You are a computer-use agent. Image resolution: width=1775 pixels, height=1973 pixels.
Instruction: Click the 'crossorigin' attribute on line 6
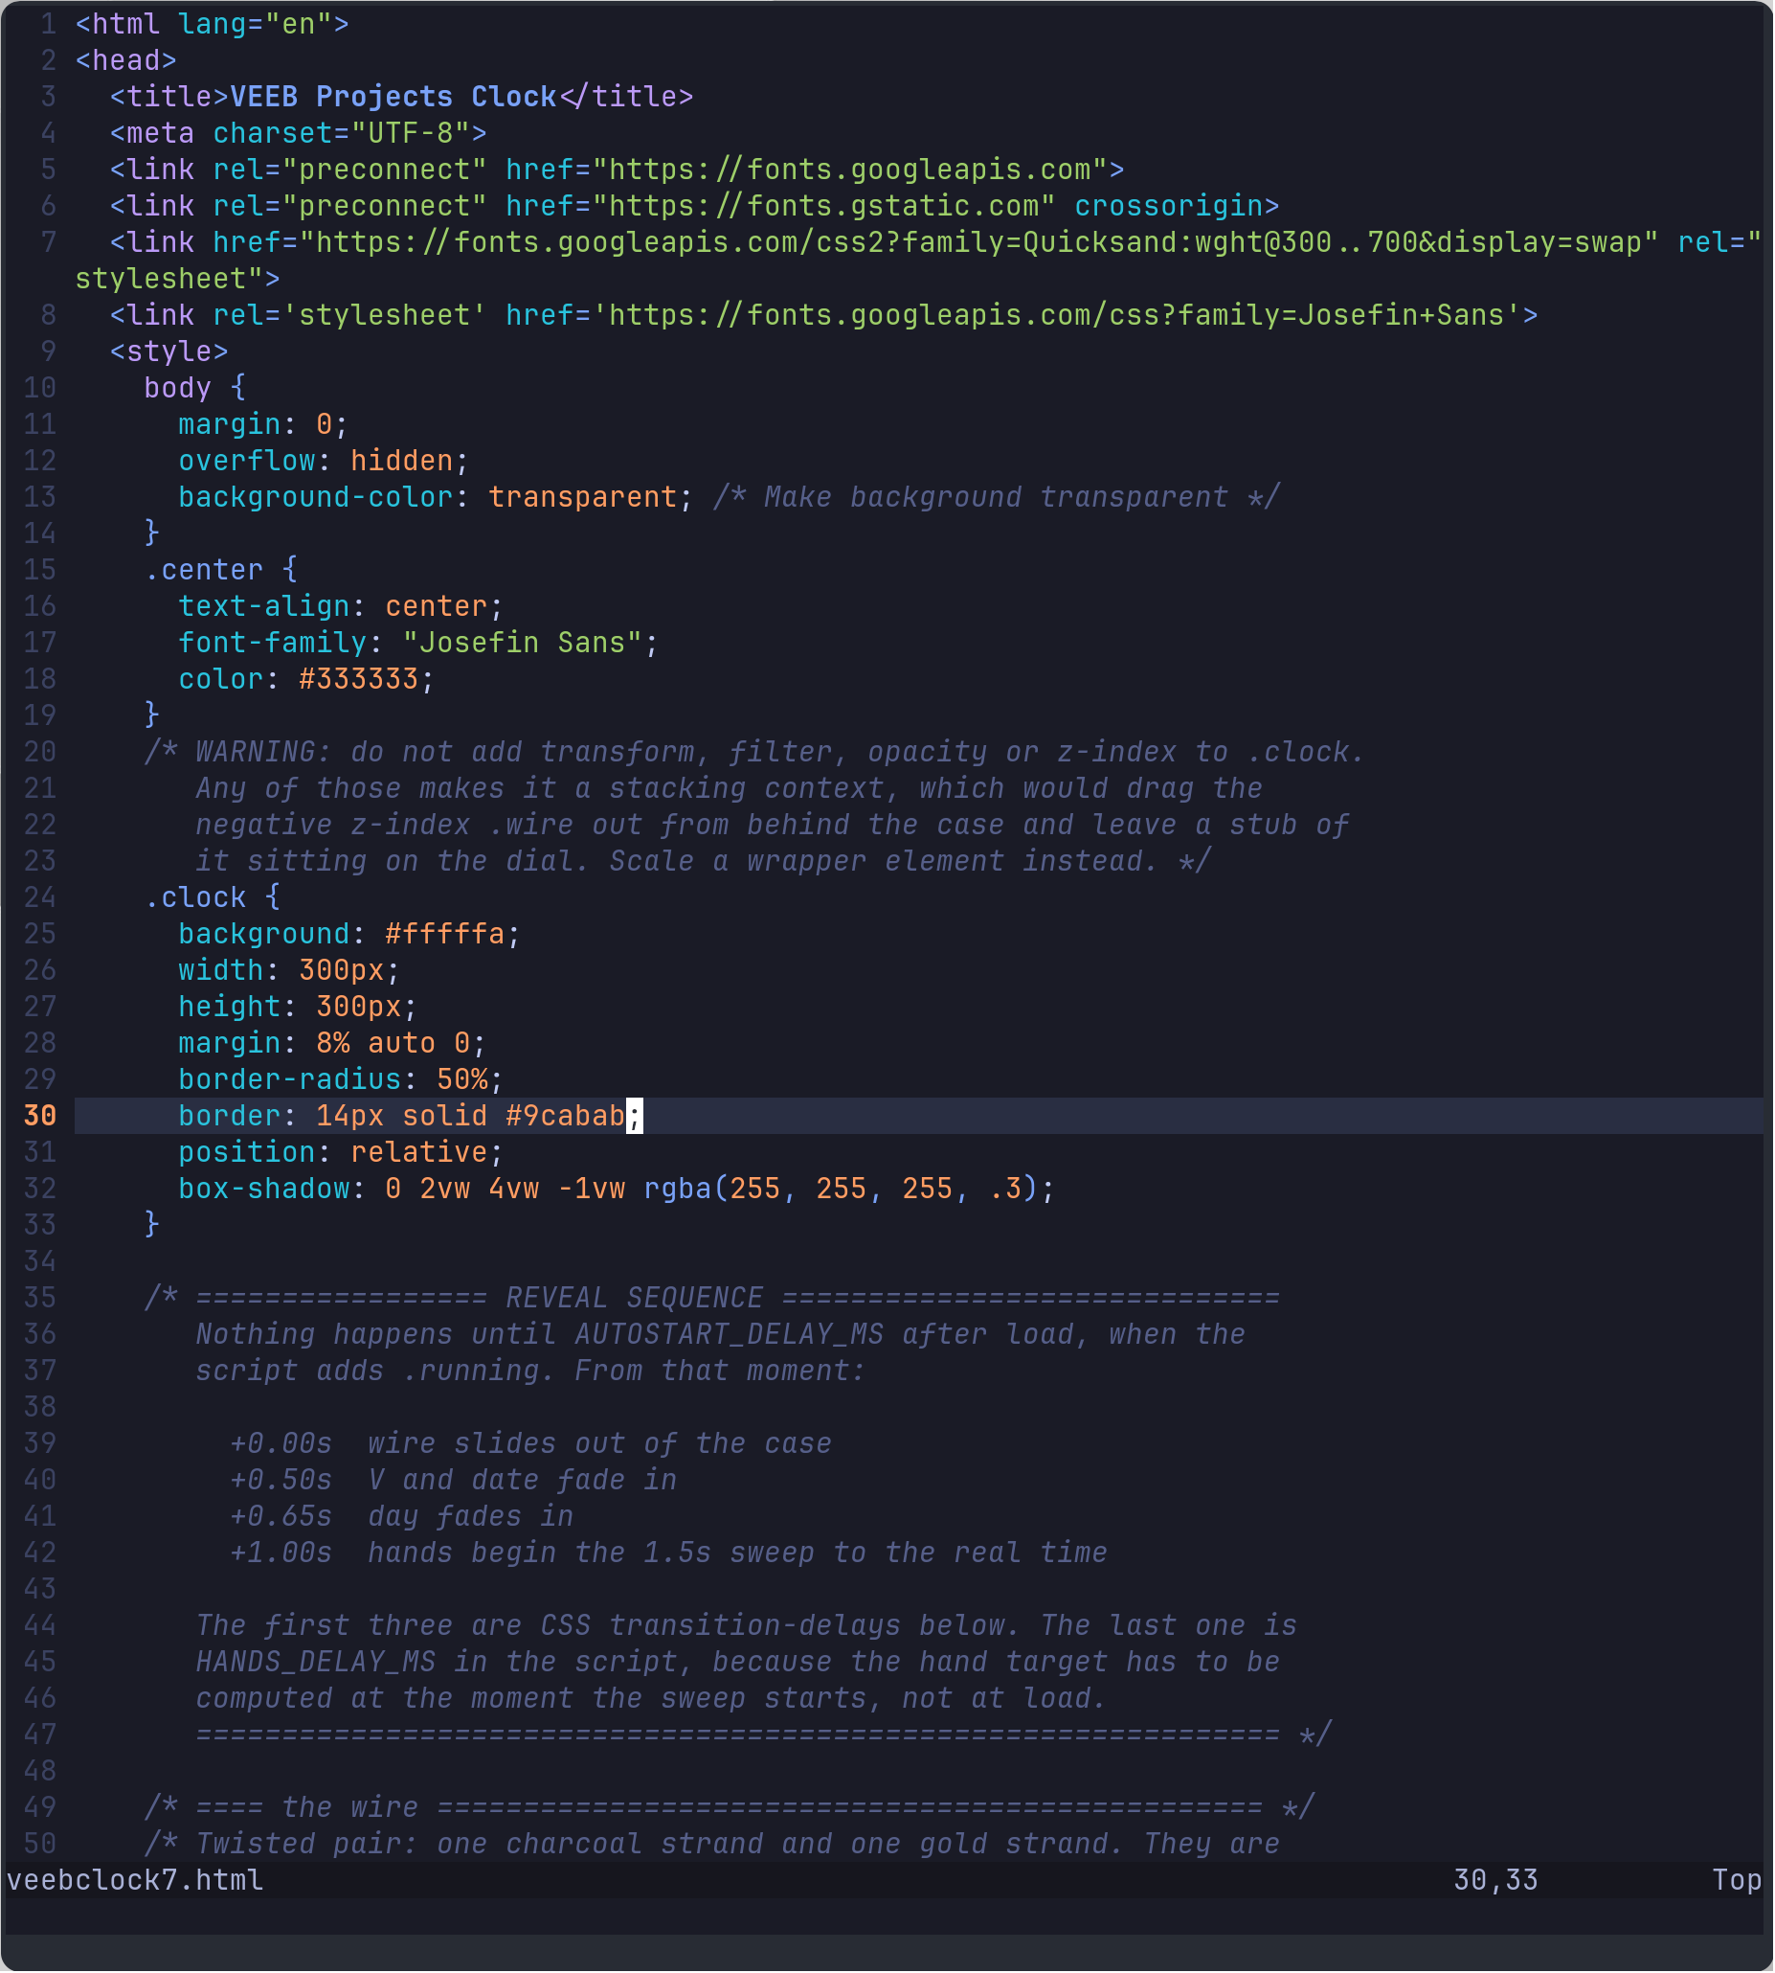[1169, 206]
